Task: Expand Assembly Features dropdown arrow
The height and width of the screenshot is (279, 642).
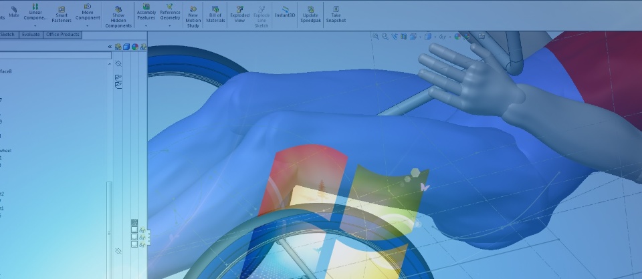Action: tap(146, 26)
